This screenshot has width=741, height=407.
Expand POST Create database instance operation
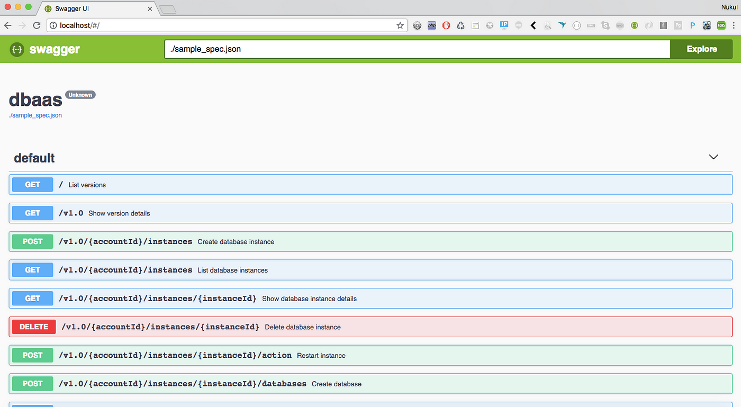[370, 241]
